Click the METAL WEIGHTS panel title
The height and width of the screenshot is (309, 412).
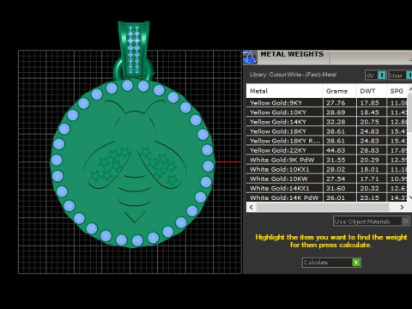point(292,54)
